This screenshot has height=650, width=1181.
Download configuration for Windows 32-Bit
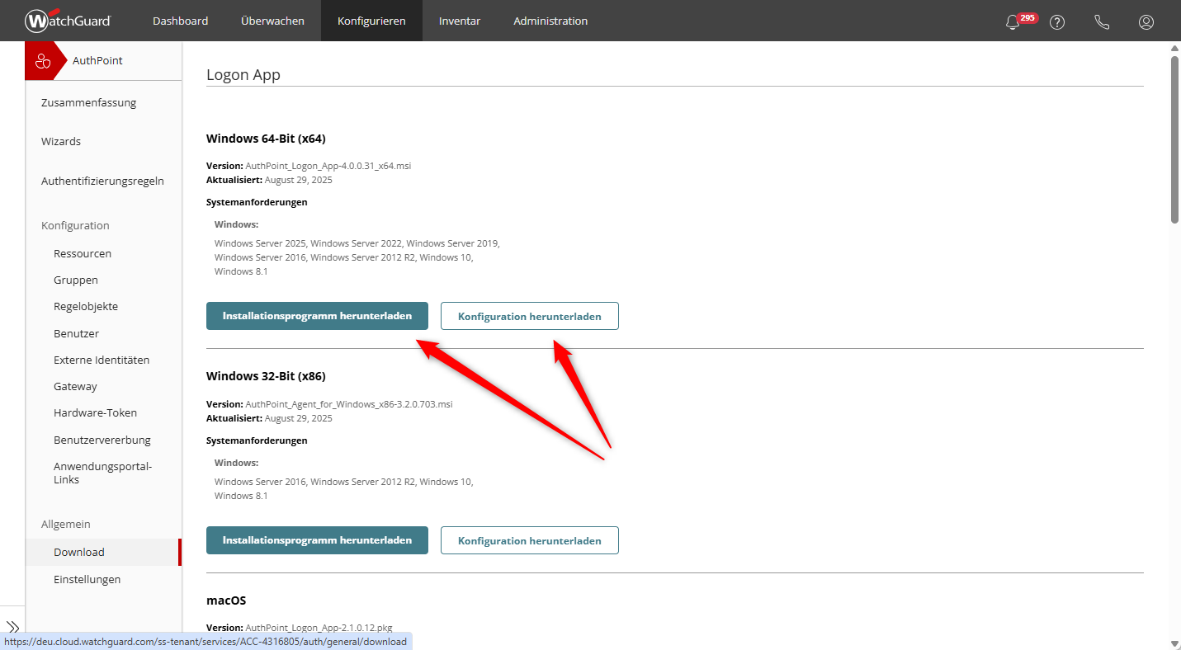[x=529, y=540]
